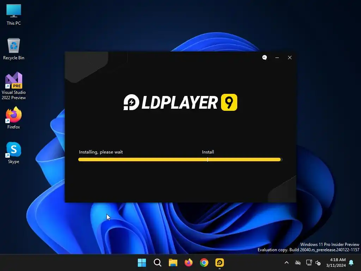Click the 'Installing, please wait' text
This screenshot has width=361, height=271.
(x=101, y=152)
